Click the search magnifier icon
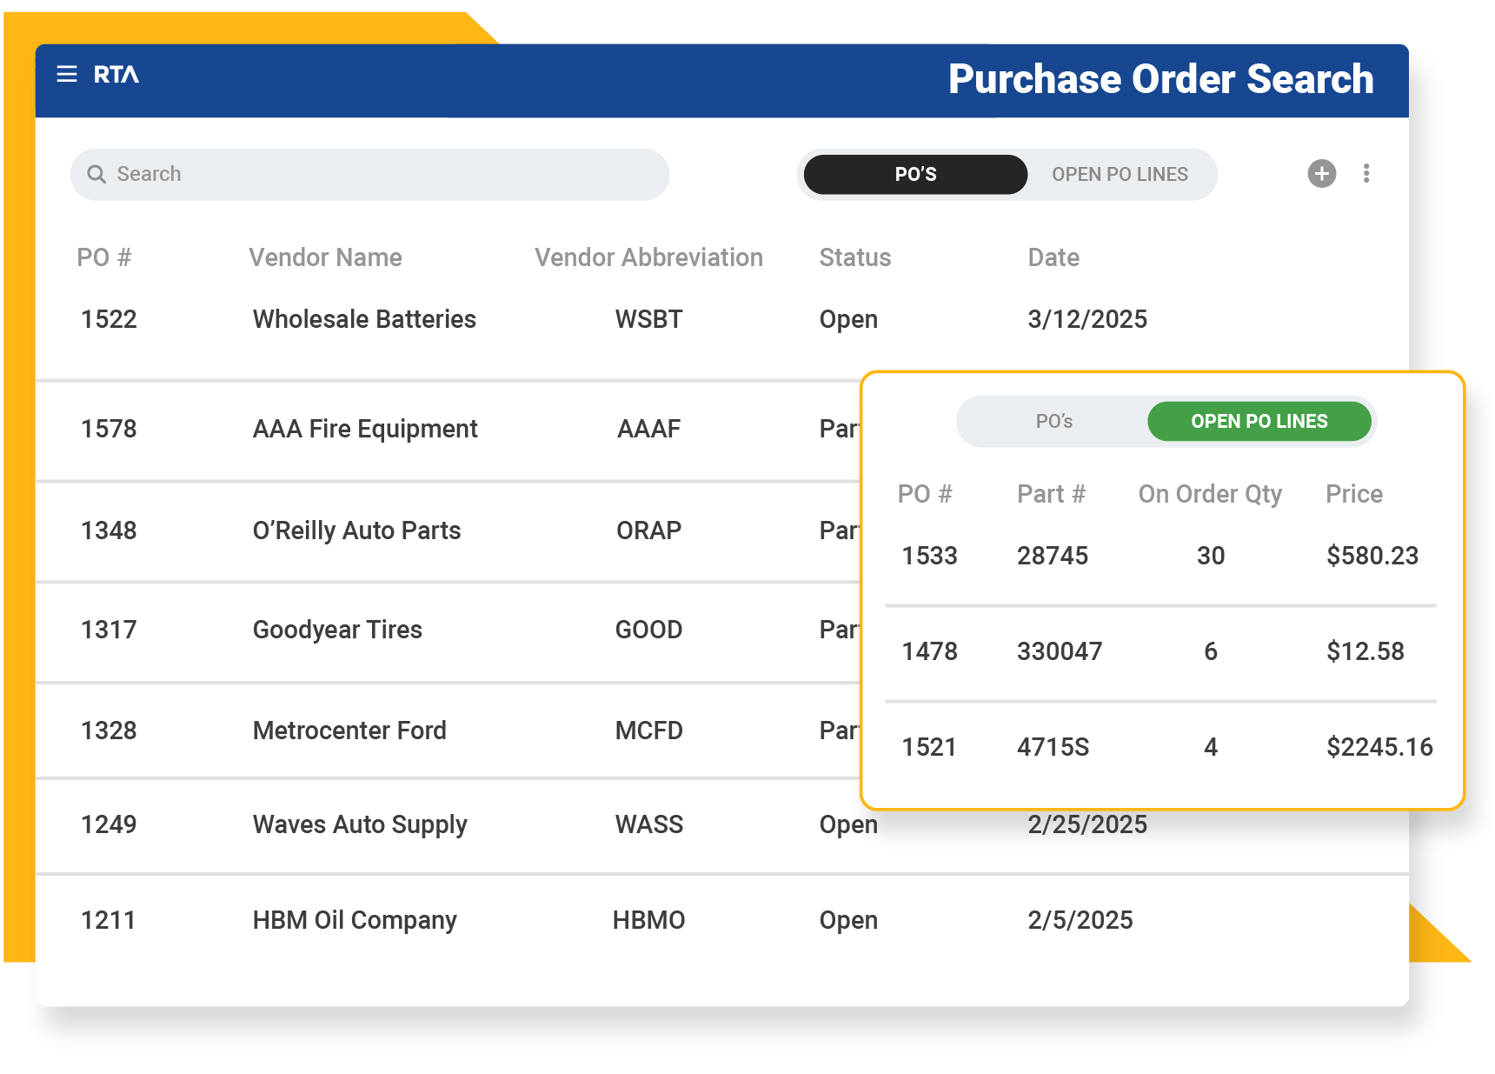 coord(96,174)
